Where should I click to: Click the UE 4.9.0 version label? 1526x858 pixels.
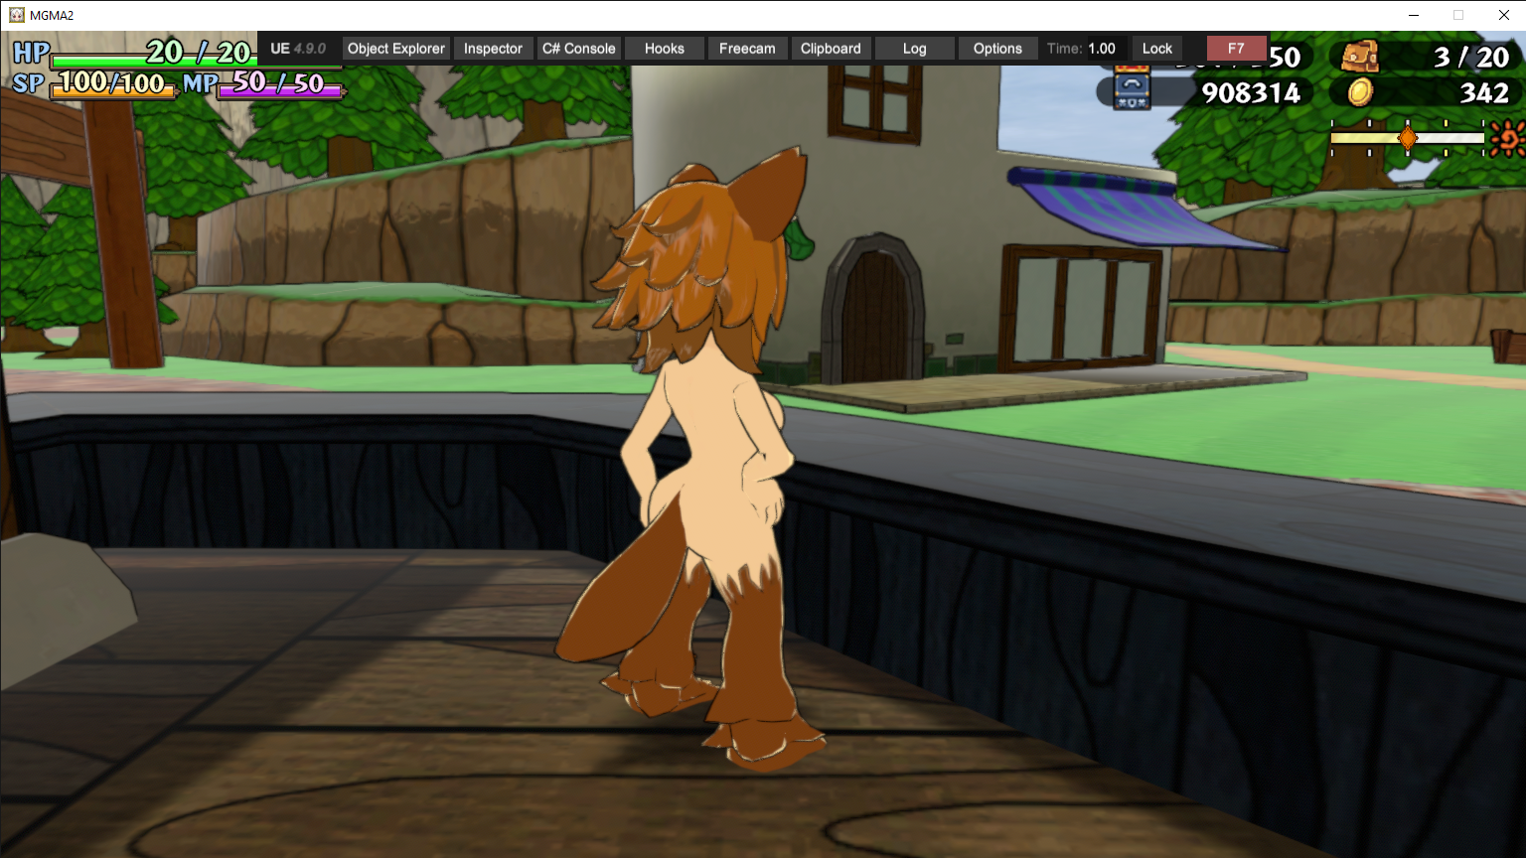[298, 49]
